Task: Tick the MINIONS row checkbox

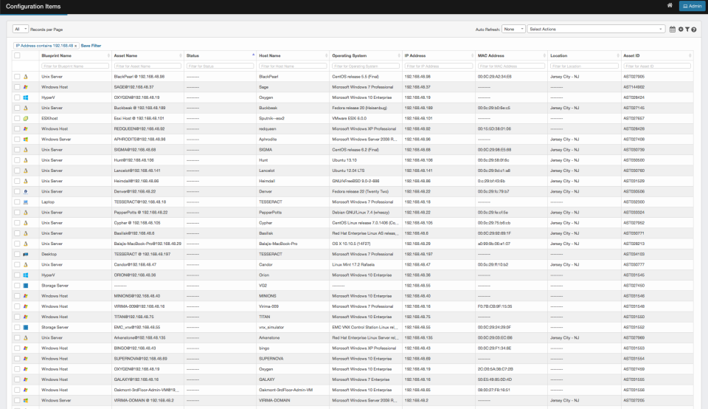Action: coord(17,296)
